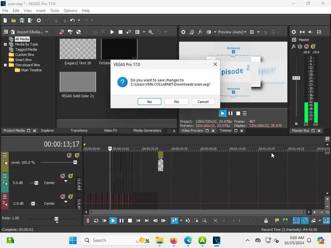Screen dimensions: 331x248
Task: Open audio track 2 automation dropdown arrow
Action: tap(66, 181)
